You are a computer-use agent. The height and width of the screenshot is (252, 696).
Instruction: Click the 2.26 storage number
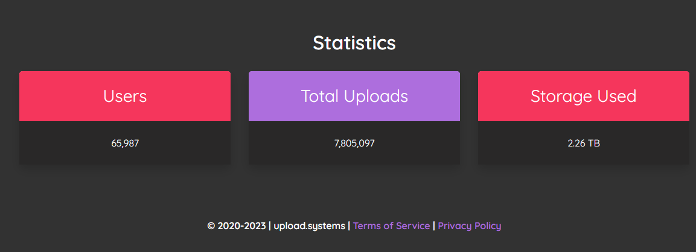576,143
